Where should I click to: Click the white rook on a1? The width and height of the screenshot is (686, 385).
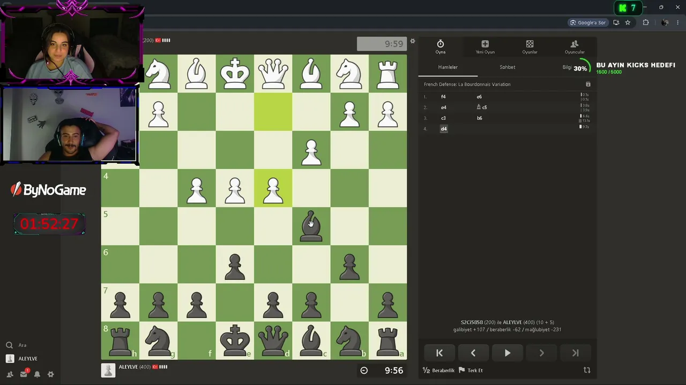click(387, 74)
